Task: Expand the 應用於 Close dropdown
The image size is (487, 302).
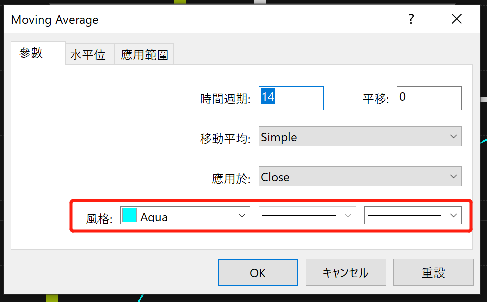Action: pos(360,176)
